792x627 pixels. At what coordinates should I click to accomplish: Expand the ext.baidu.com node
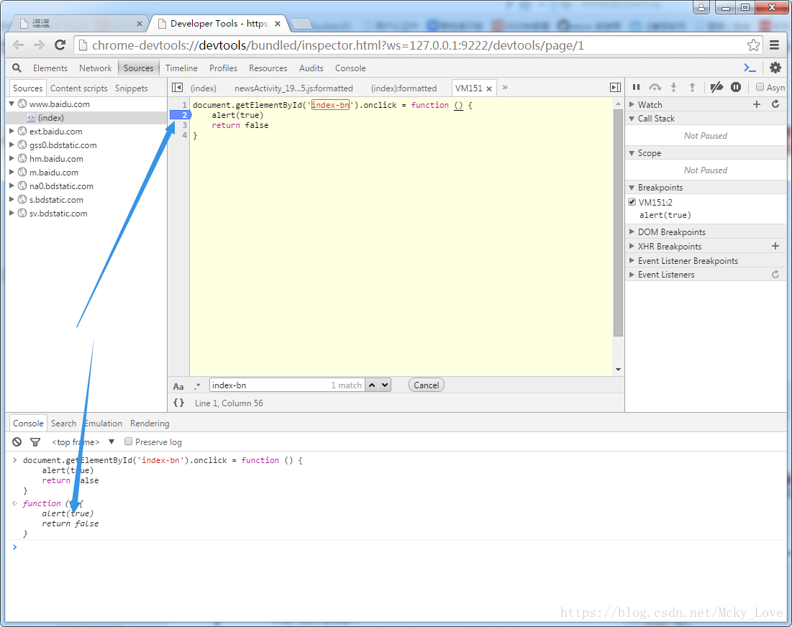pos(12,131)
